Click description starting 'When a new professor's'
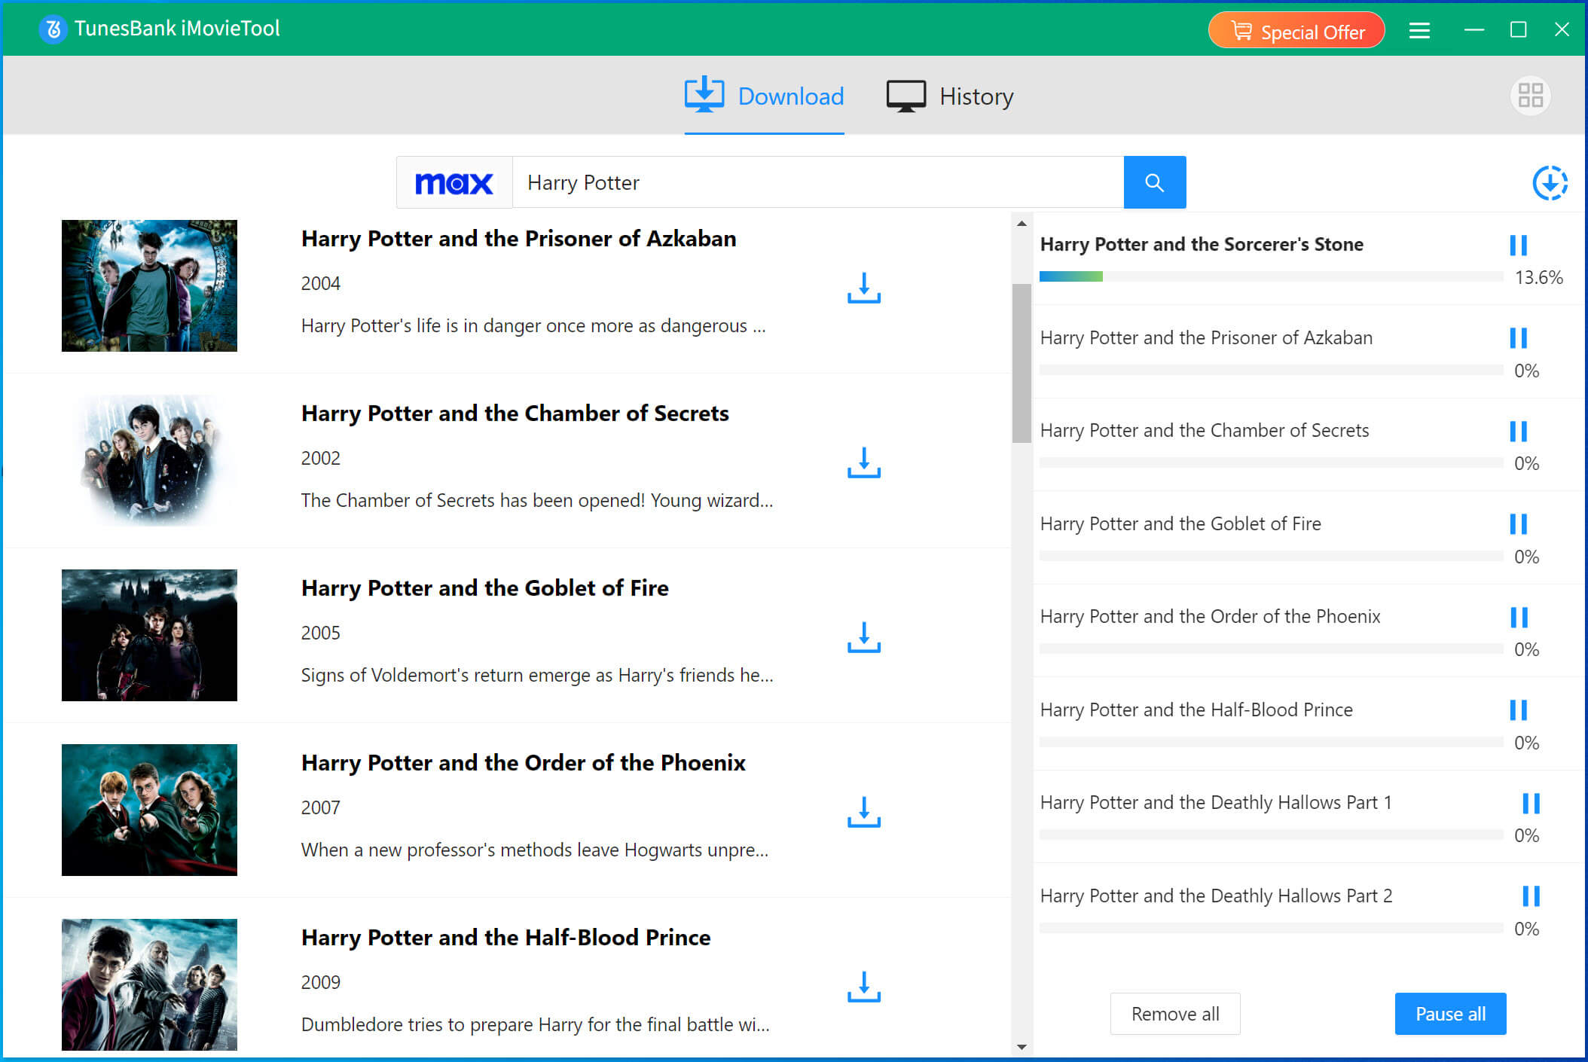The width and height of the screenshot is (1588, 1062). tap(535, 850)
